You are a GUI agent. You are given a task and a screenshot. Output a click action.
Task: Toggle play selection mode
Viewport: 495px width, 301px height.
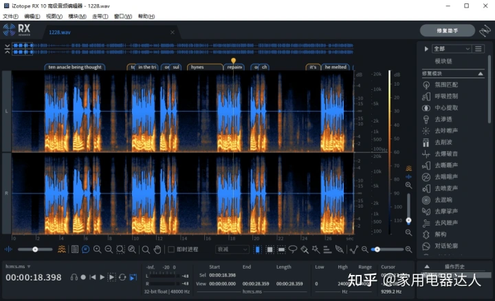click(x=112, y=277)
